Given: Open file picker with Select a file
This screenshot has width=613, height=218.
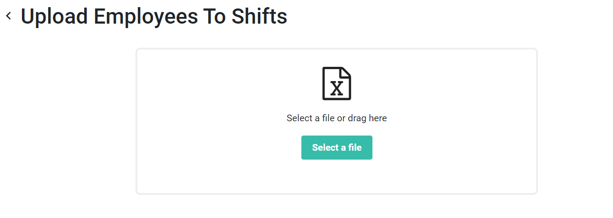Looking at the screenshot, I should [x=337, y=148].
